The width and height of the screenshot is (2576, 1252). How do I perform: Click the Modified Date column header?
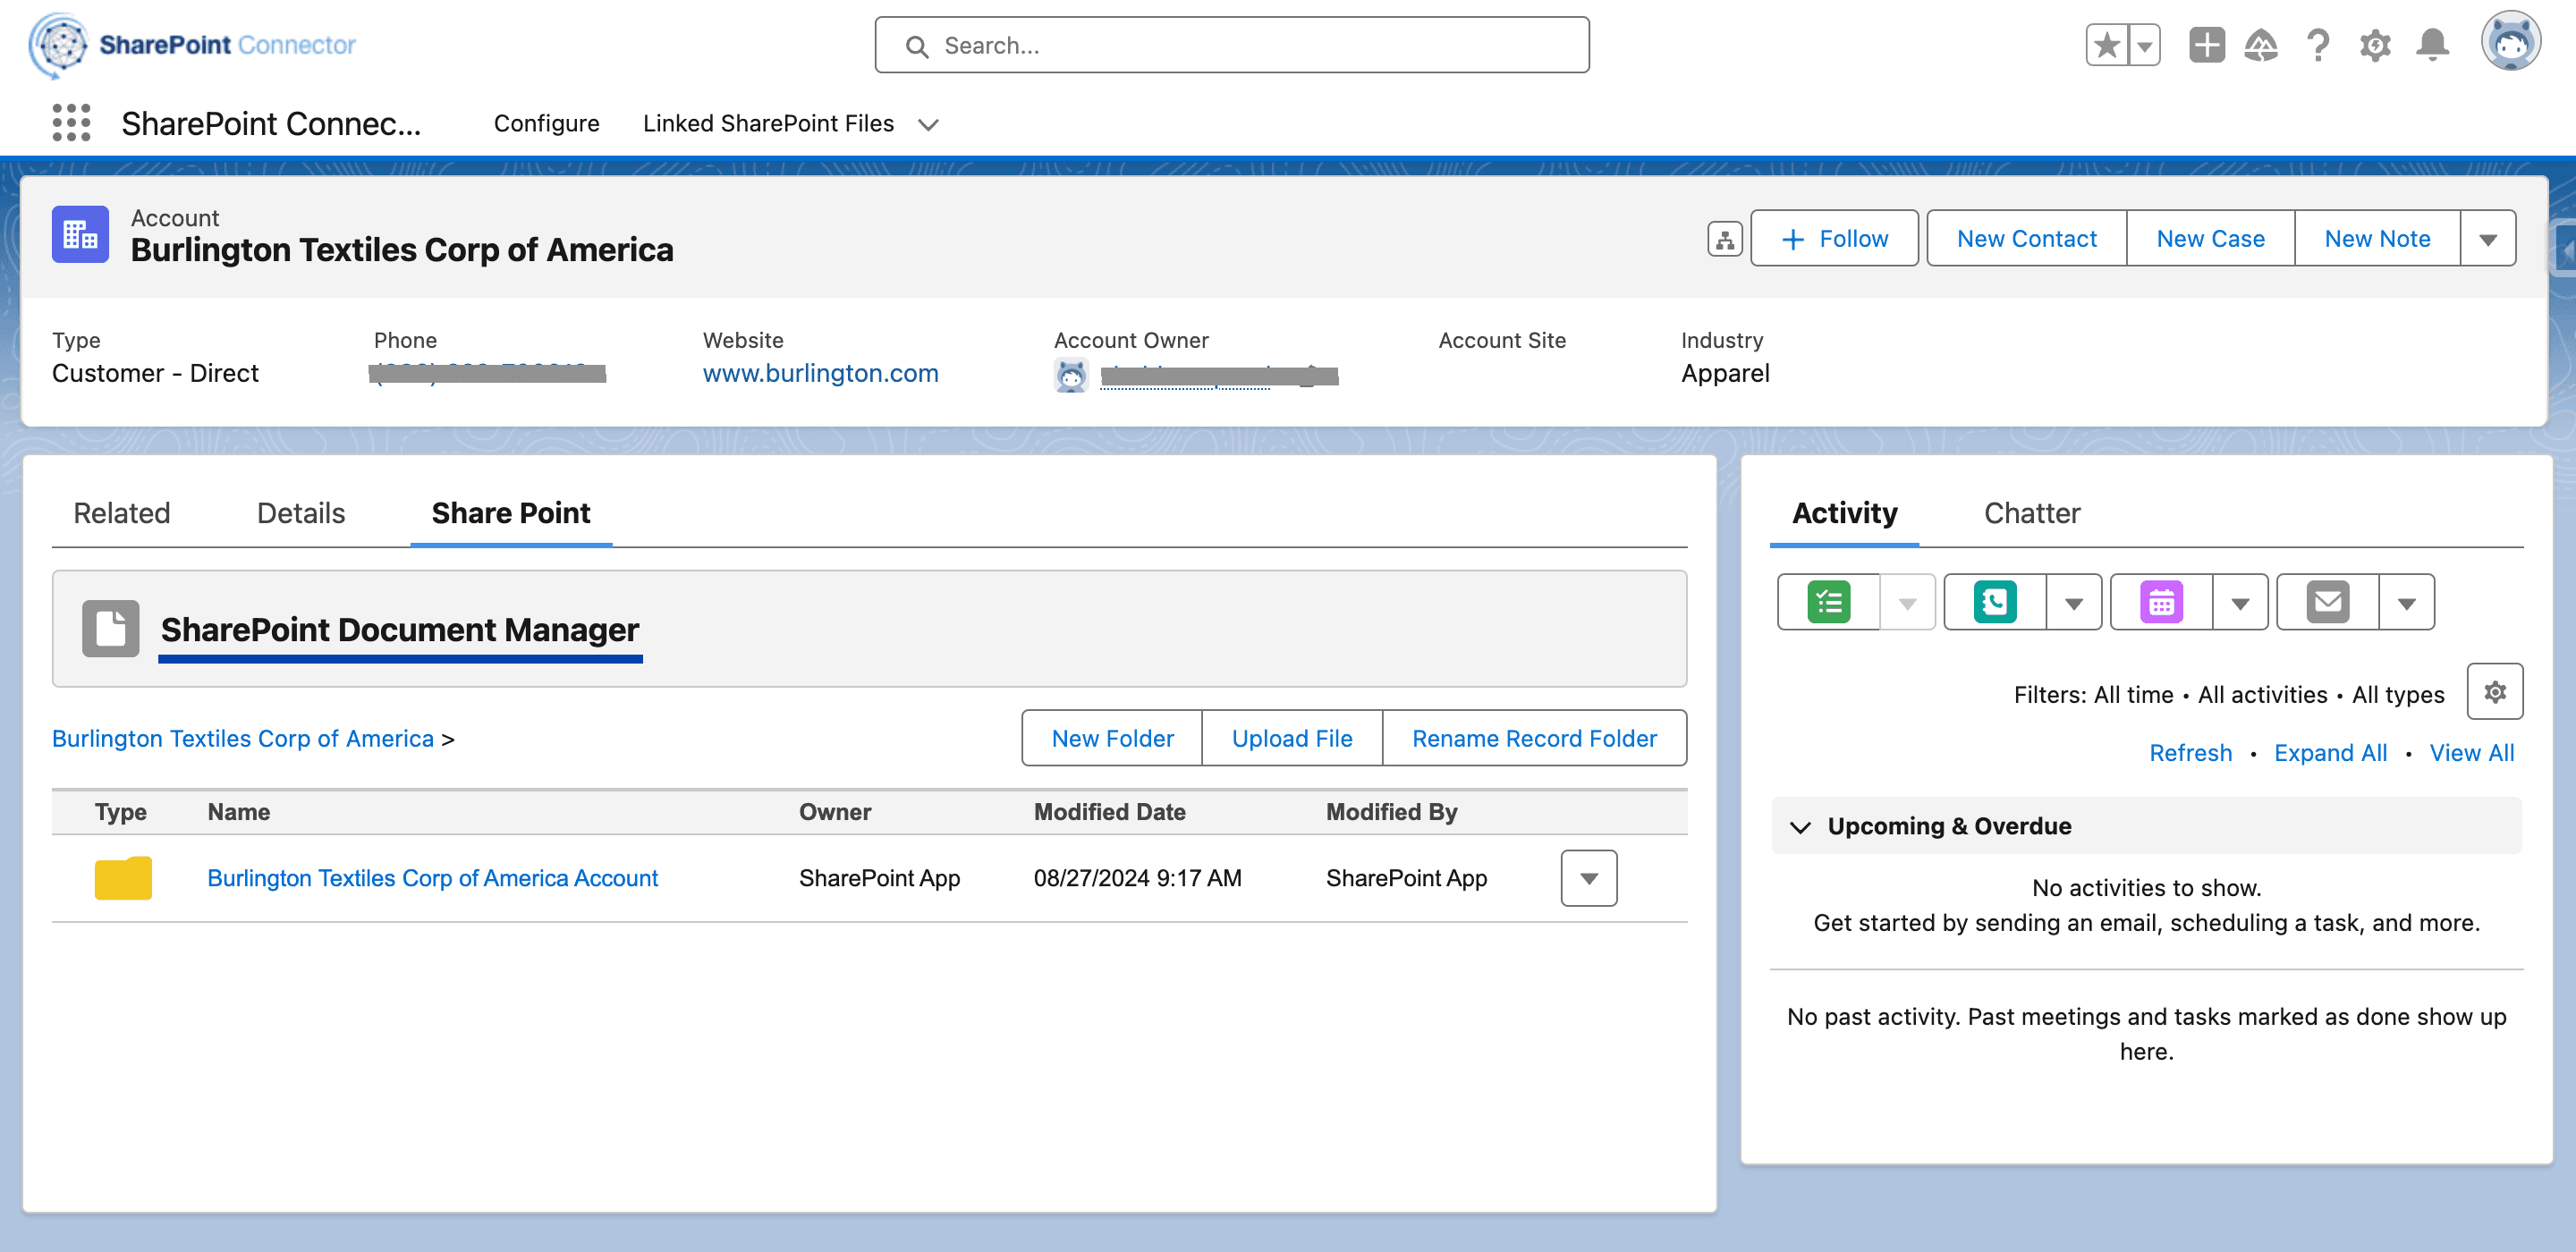coord(1109,812)
